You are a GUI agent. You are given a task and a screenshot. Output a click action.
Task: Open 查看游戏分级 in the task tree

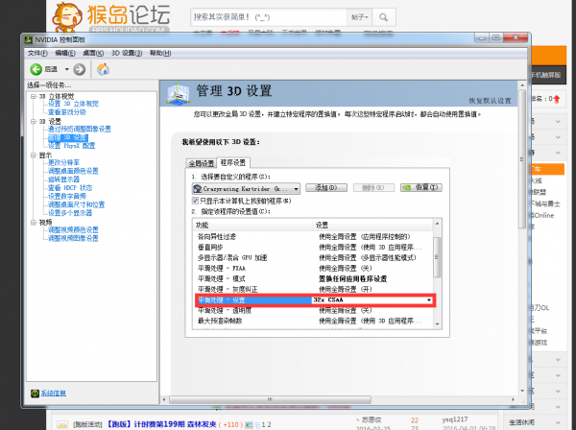coord(67,112)
